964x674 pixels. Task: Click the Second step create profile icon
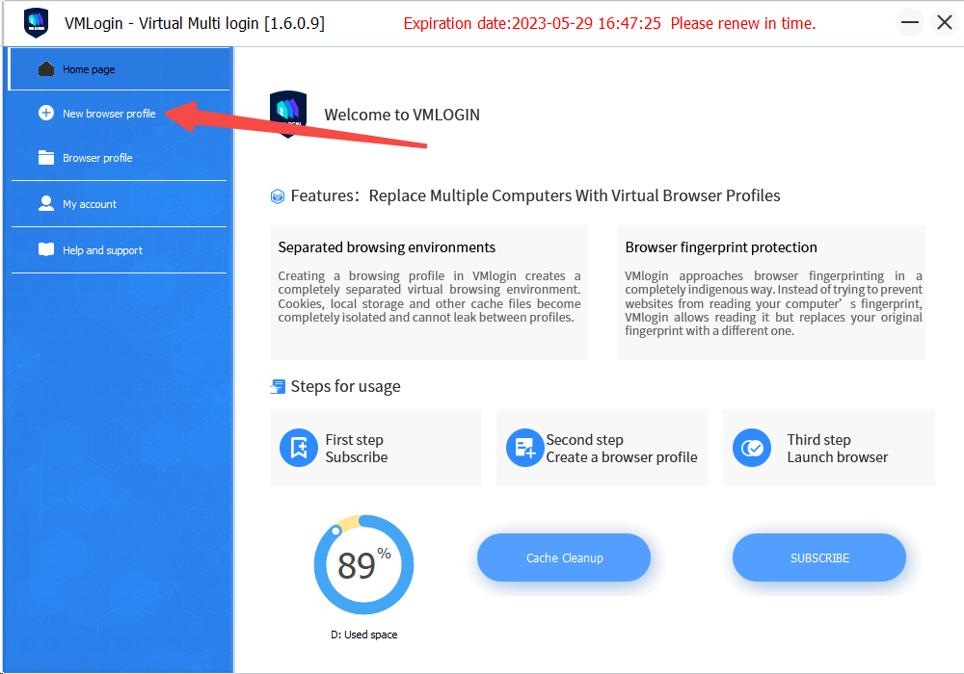coord(524,448)
